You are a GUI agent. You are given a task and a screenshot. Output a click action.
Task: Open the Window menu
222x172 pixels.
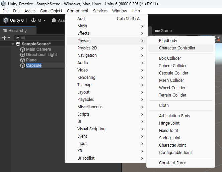pyautogui.click(x=120, y=11)
